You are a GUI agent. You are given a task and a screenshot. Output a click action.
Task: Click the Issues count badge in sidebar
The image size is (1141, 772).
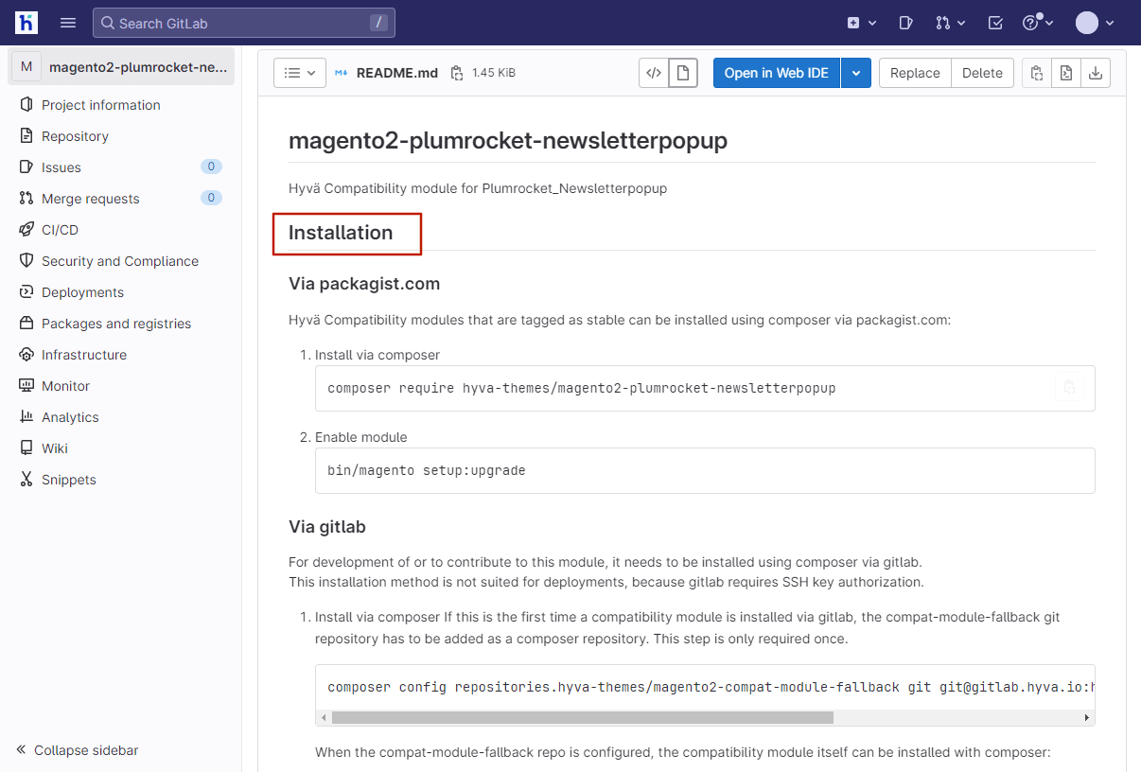211,167
